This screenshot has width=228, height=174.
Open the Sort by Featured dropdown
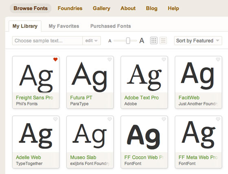pos(198,41)
